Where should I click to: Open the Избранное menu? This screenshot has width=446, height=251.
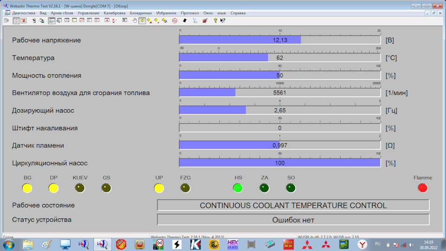pyautogui.click(x=166, y=13)
